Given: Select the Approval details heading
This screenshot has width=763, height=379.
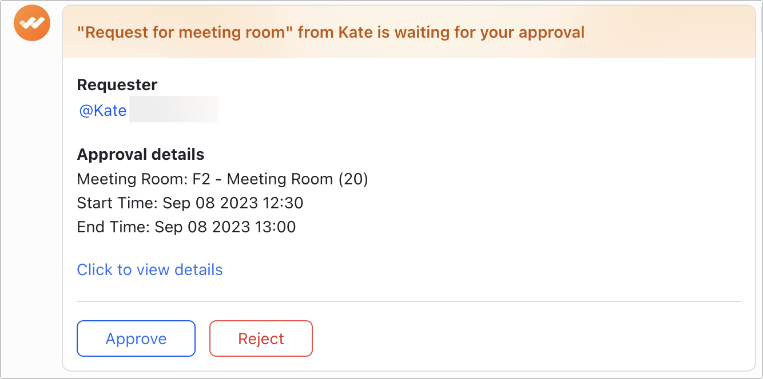Looking at the screenshot, I should point(140,154).
